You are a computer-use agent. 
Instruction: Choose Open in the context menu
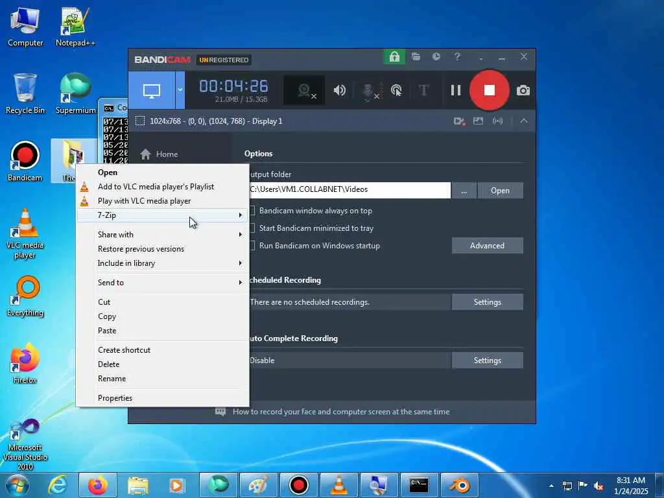point(163,172)
